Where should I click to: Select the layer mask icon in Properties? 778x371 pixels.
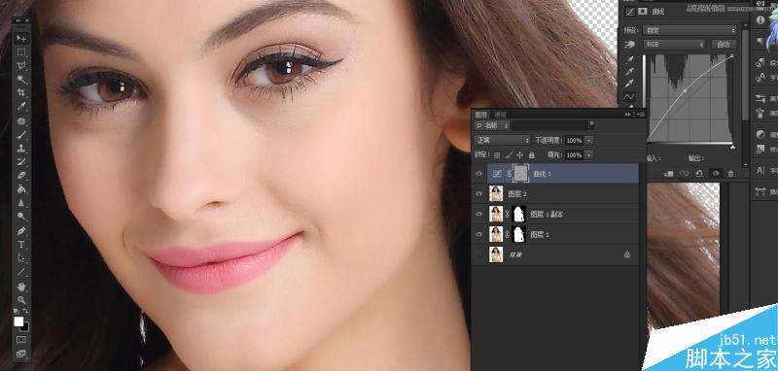[643, 12]
